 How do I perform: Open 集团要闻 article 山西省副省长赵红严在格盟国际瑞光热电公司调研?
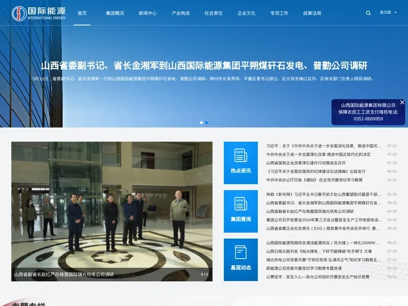tap(309, 211)
